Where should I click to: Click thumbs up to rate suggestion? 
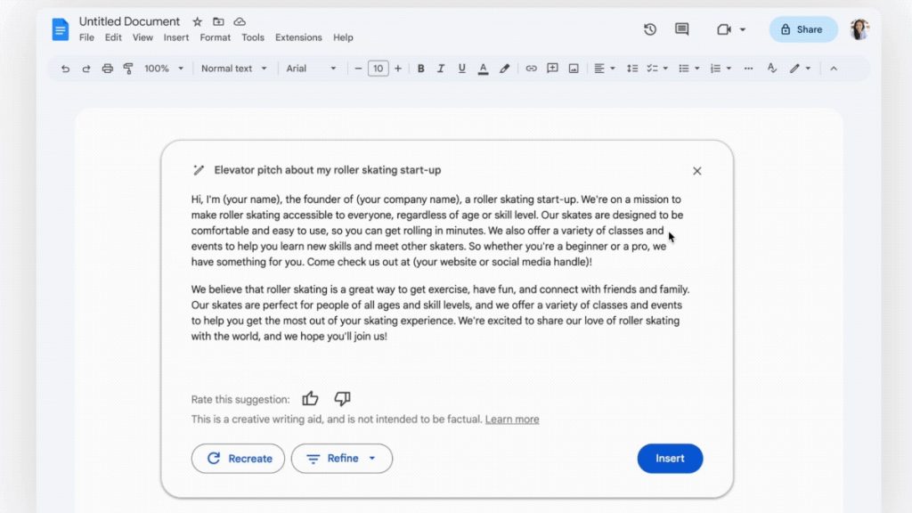click(310, 399)
